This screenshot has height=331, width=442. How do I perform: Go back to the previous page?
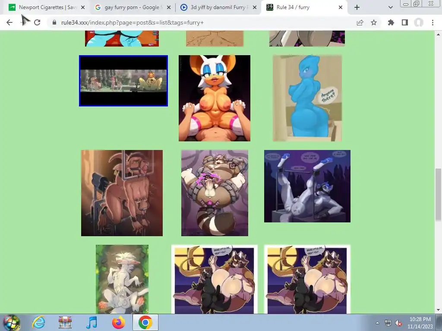9,22
